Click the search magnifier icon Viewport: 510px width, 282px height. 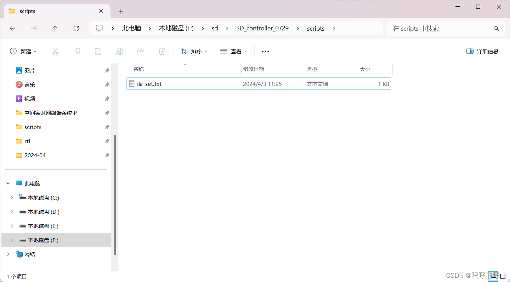coord(496,28)
